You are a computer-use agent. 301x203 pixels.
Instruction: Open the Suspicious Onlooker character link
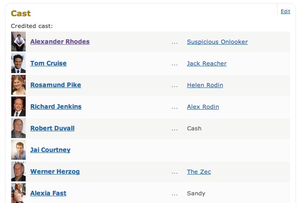[217, 42]
